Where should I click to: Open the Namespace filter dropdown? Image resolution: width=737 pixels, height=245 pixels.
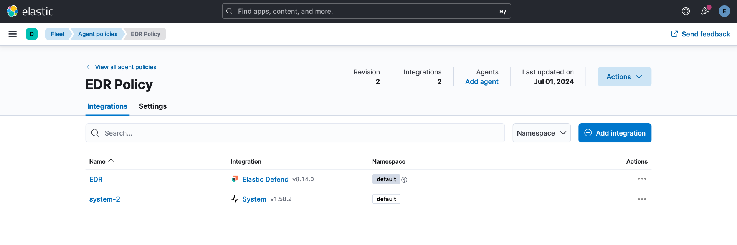point(542,133)
